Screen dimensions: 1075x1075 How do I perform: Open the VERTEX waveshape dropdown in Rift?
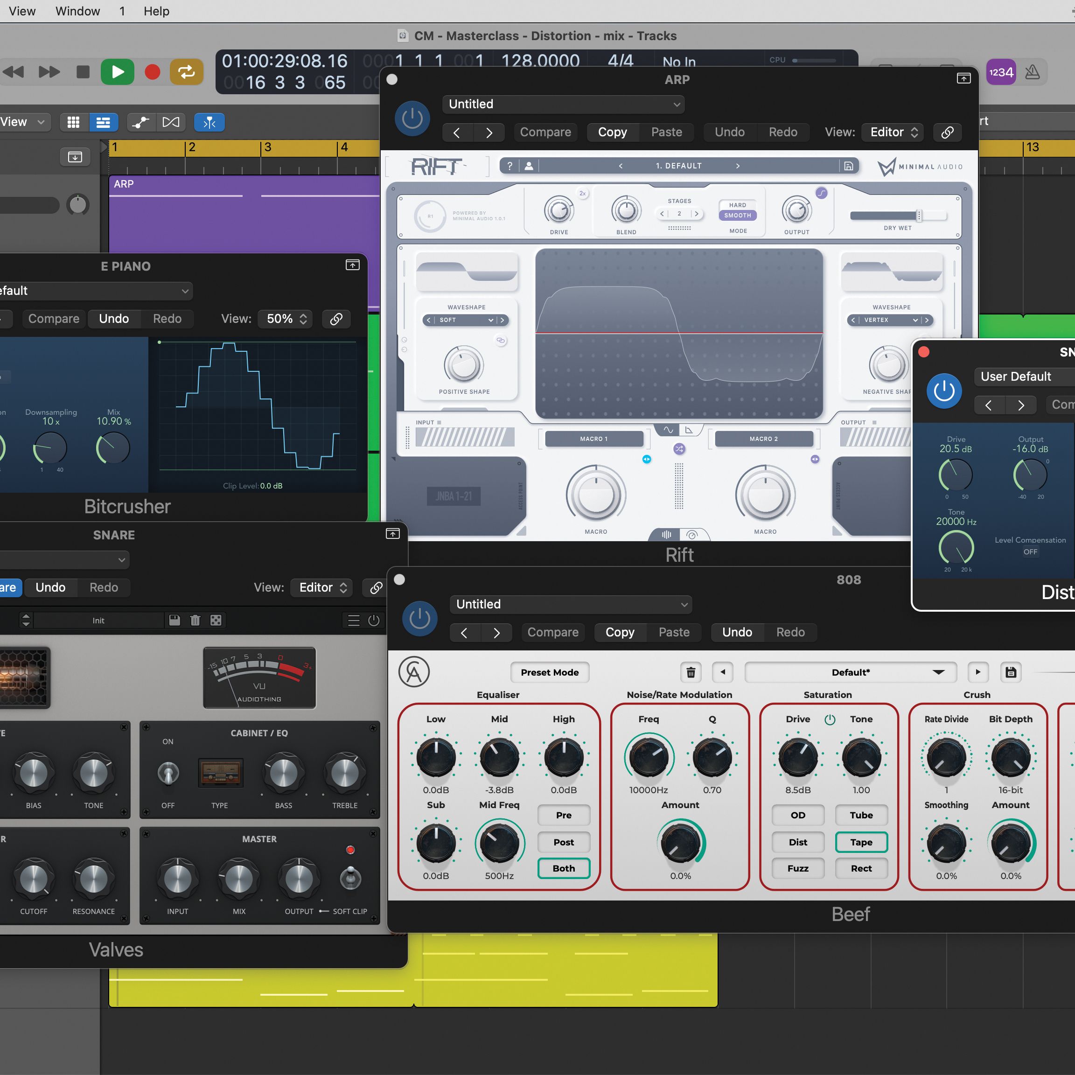[890, 320]
